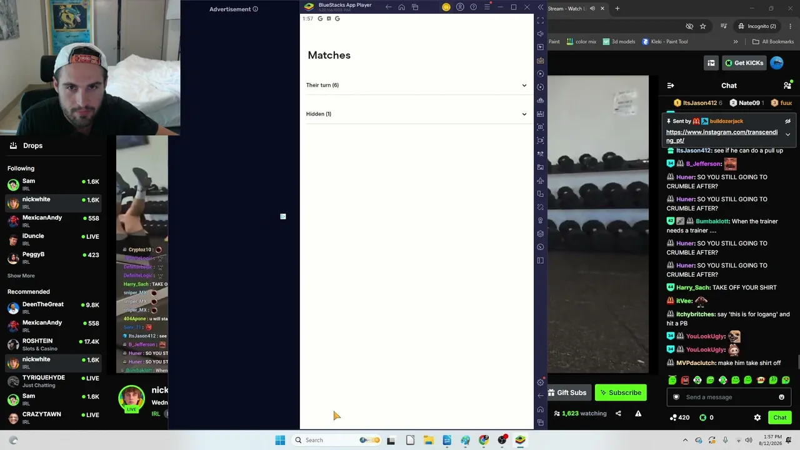Open the Incognito (2) window indicator
The width and height of the screenshot is (800, 450).
(x=757, y=26)
